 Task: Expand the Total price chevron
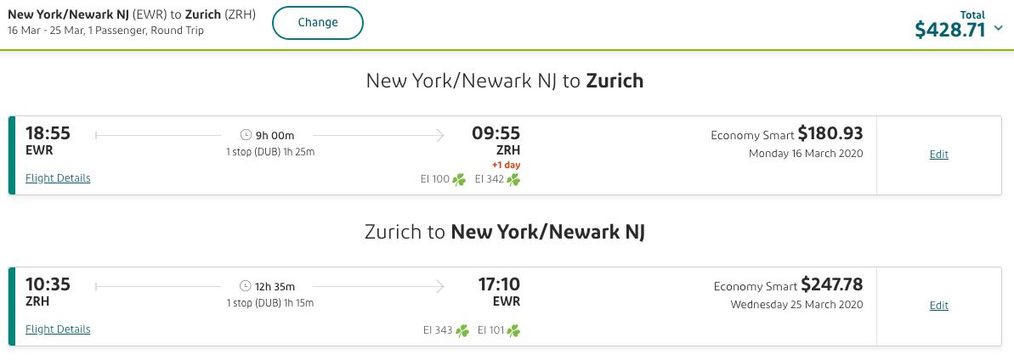click(x=999, y=30)
